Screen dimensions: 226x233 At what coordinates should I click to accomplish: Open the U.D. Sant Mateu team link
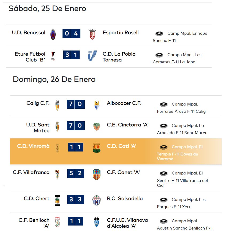(38, 127)
